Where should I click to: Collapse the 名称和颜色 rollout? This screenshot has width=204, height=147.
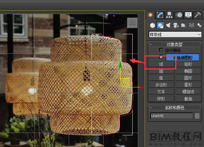tap(151, 108)
